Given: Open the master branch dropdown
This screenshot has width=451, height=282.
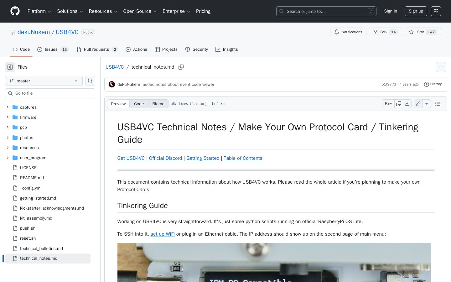Looking at the screenshot, I should 44,81.
